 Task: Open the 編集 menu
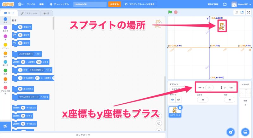(42, 4)
